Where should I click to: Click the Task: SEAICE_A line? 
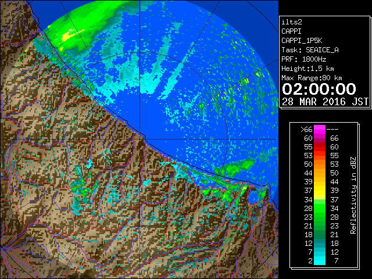[x=310, y=50]
